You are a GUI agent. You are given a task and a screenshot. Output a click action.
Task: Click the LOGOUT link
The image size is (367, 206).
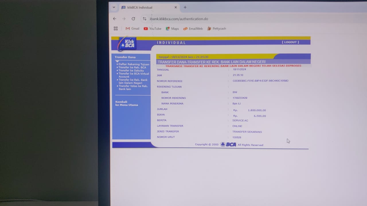pyautogui.click(x=290, y=42)
